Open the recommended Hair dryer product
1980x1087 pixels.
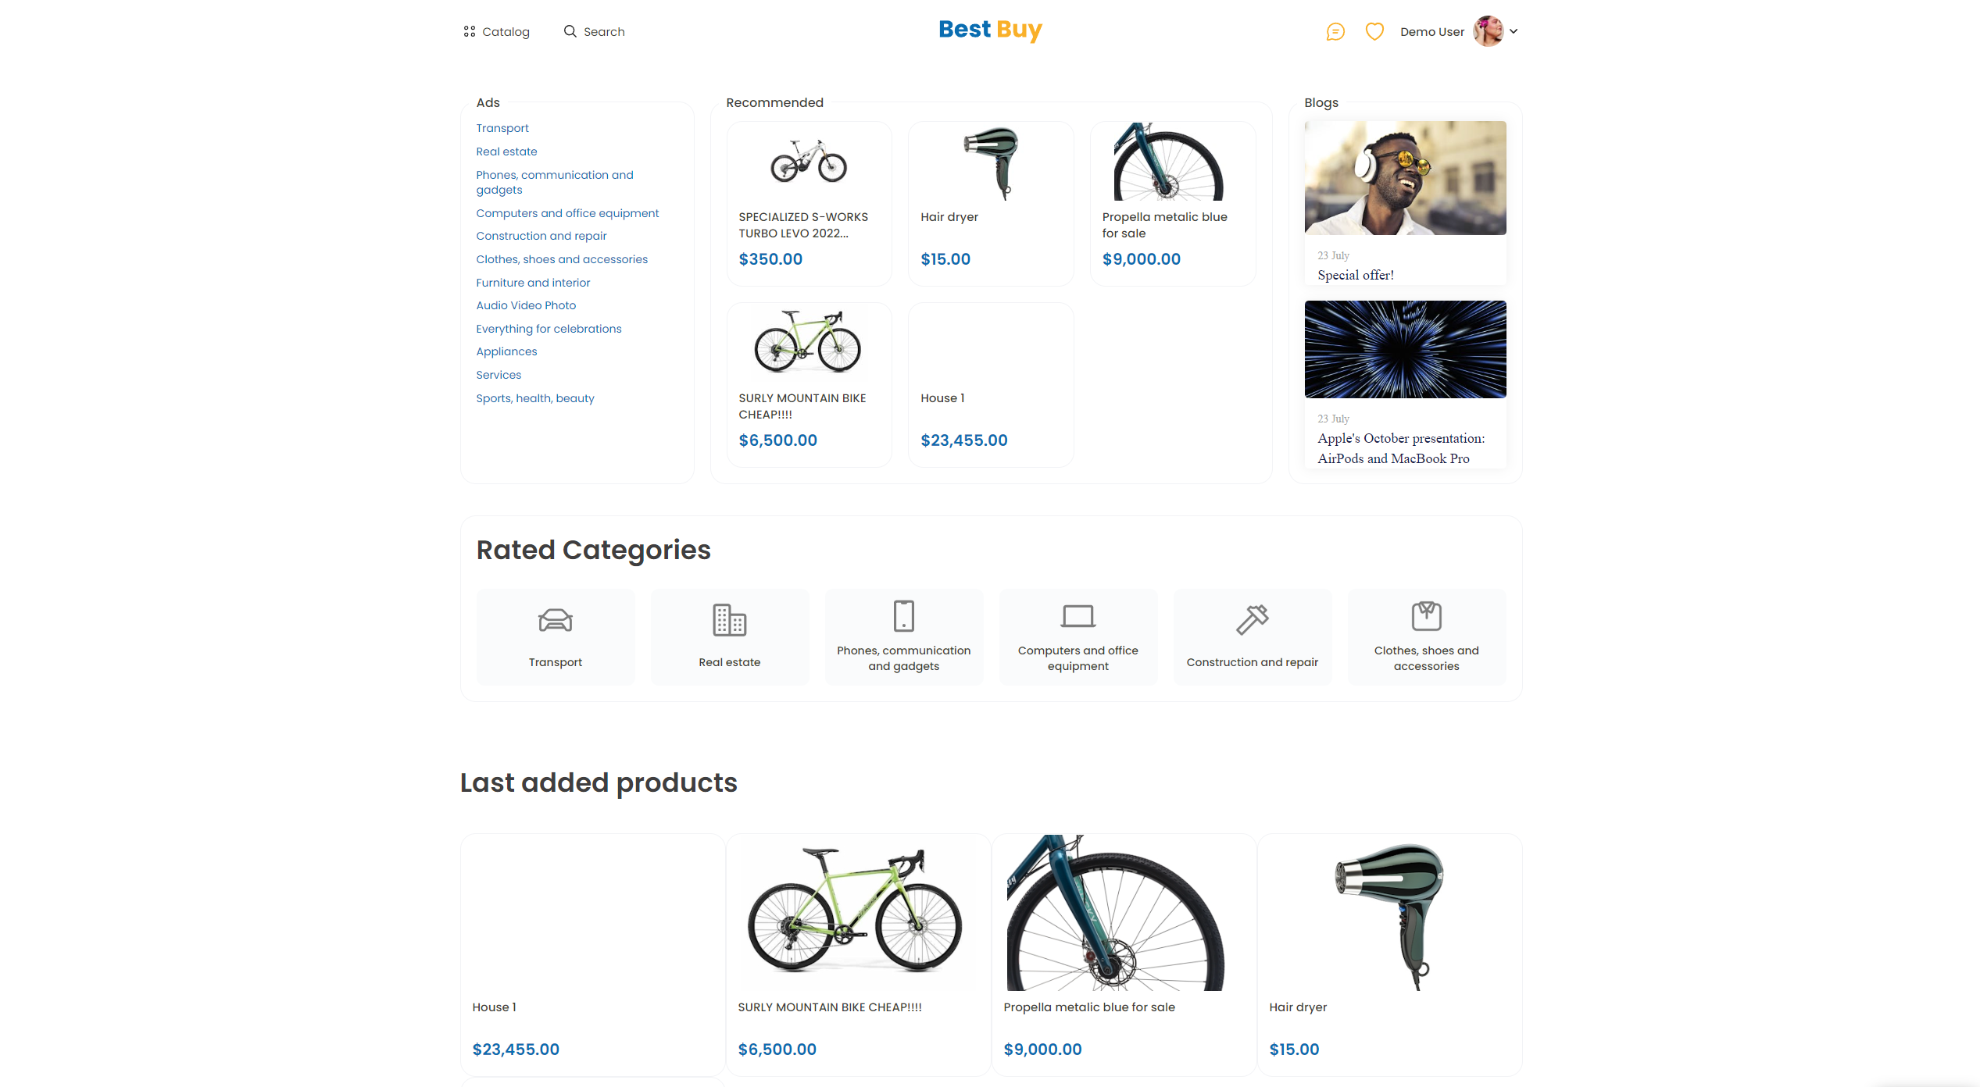pos(991,204)
